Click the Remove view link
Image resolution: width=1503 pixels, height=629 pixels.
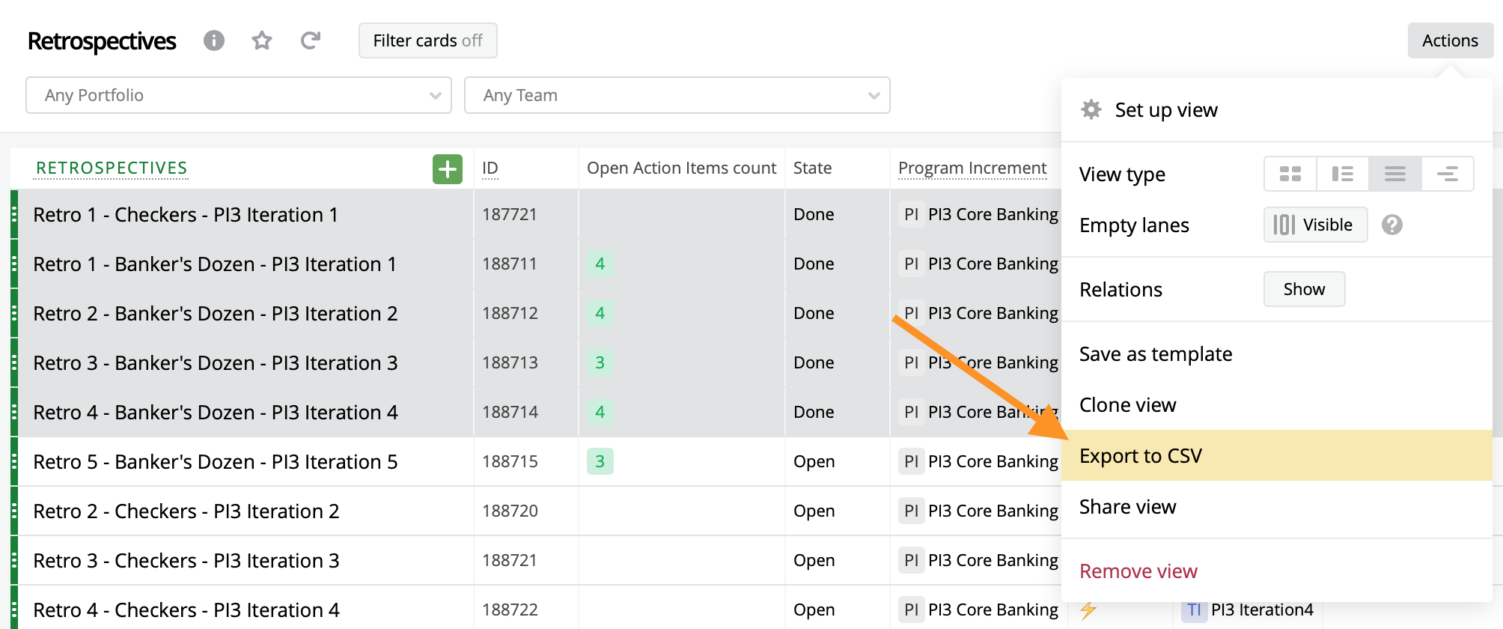coord(1138,571)
